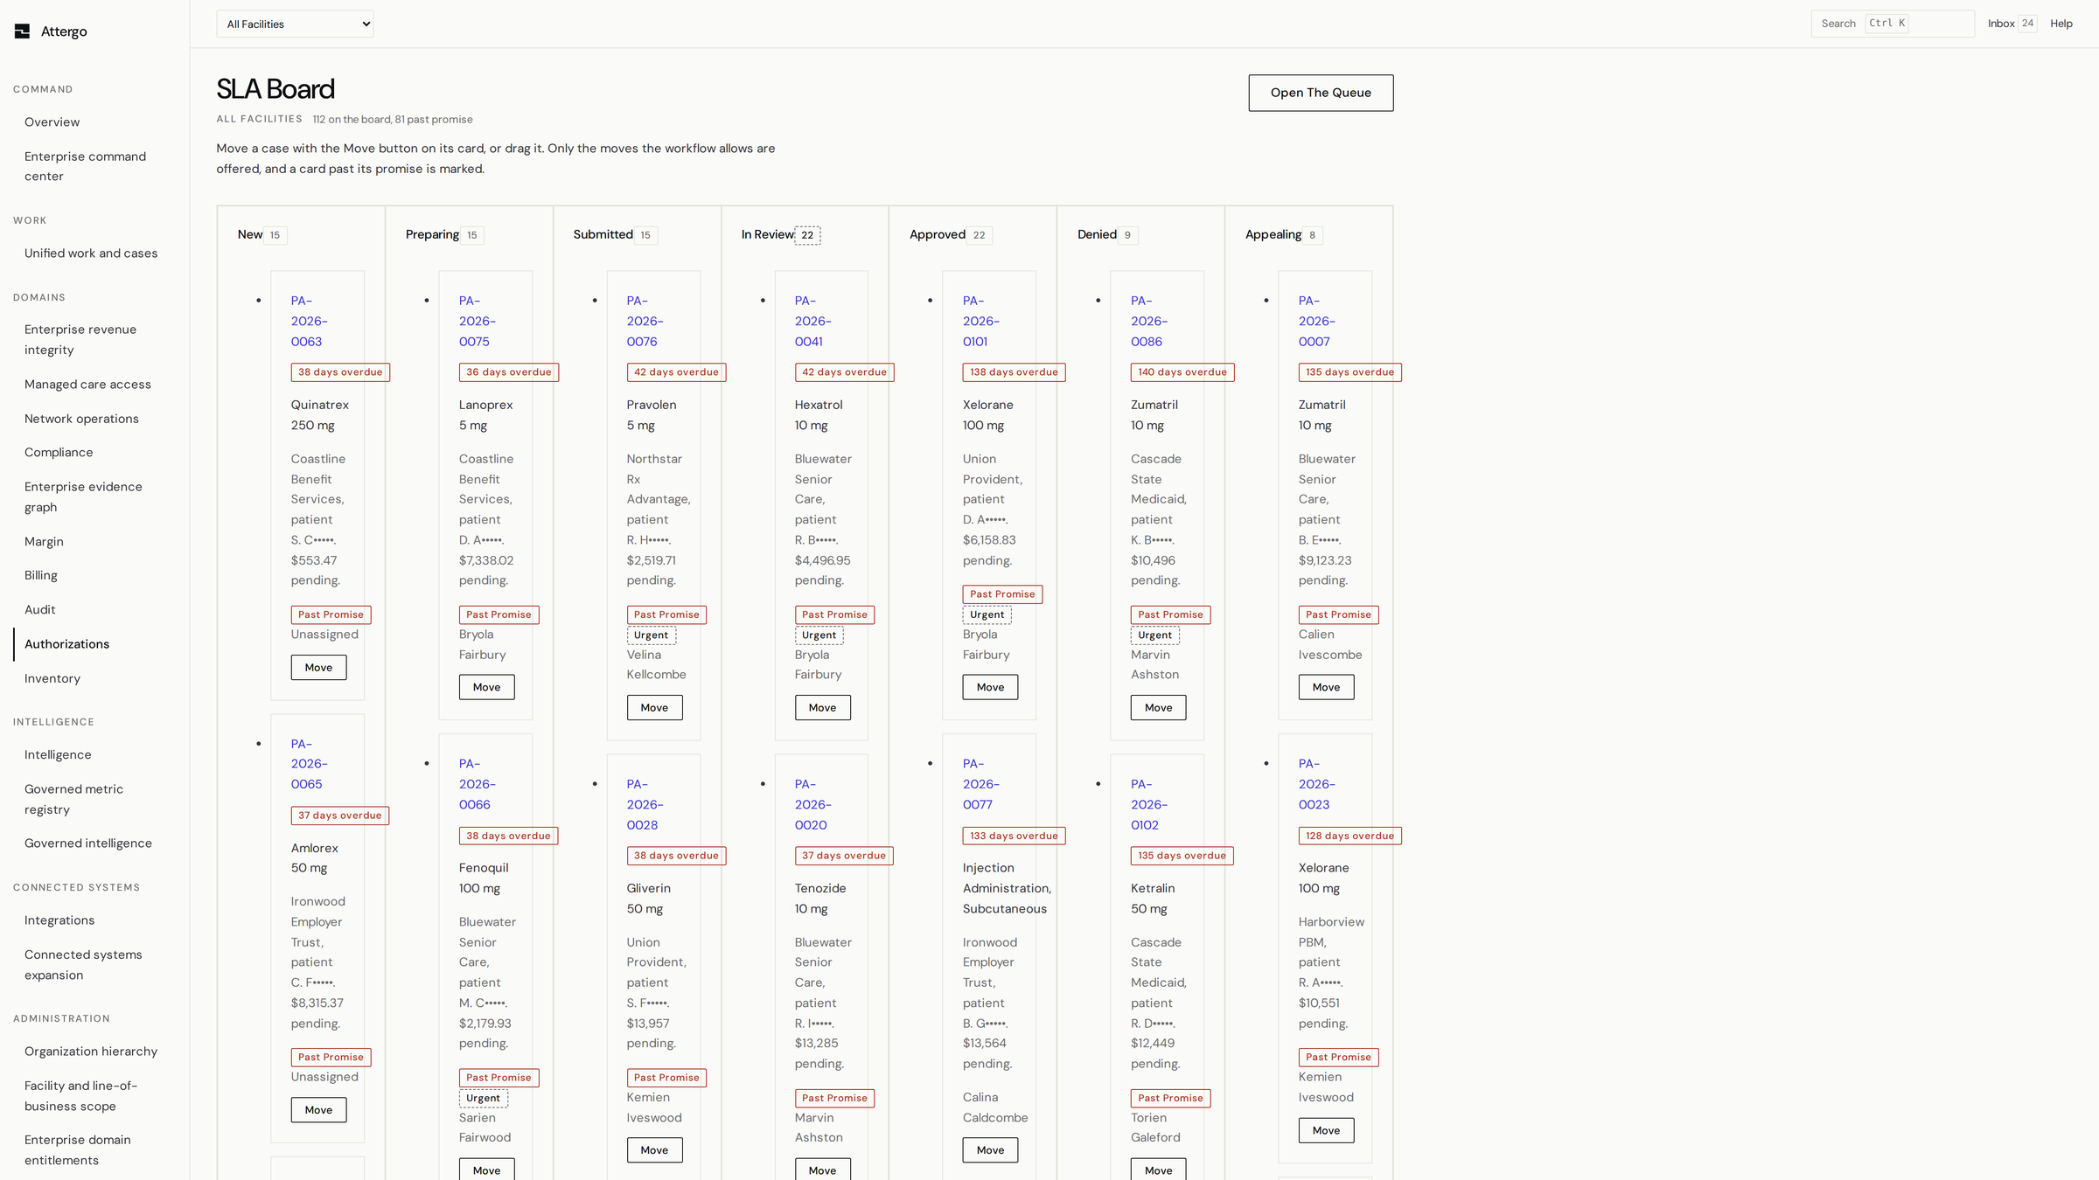Go to Margin page
The image size is (2099, 1180).
tap(44, 542)
